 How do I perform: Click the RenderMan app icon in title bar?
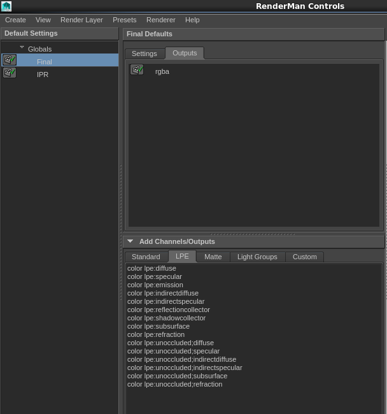6,6
